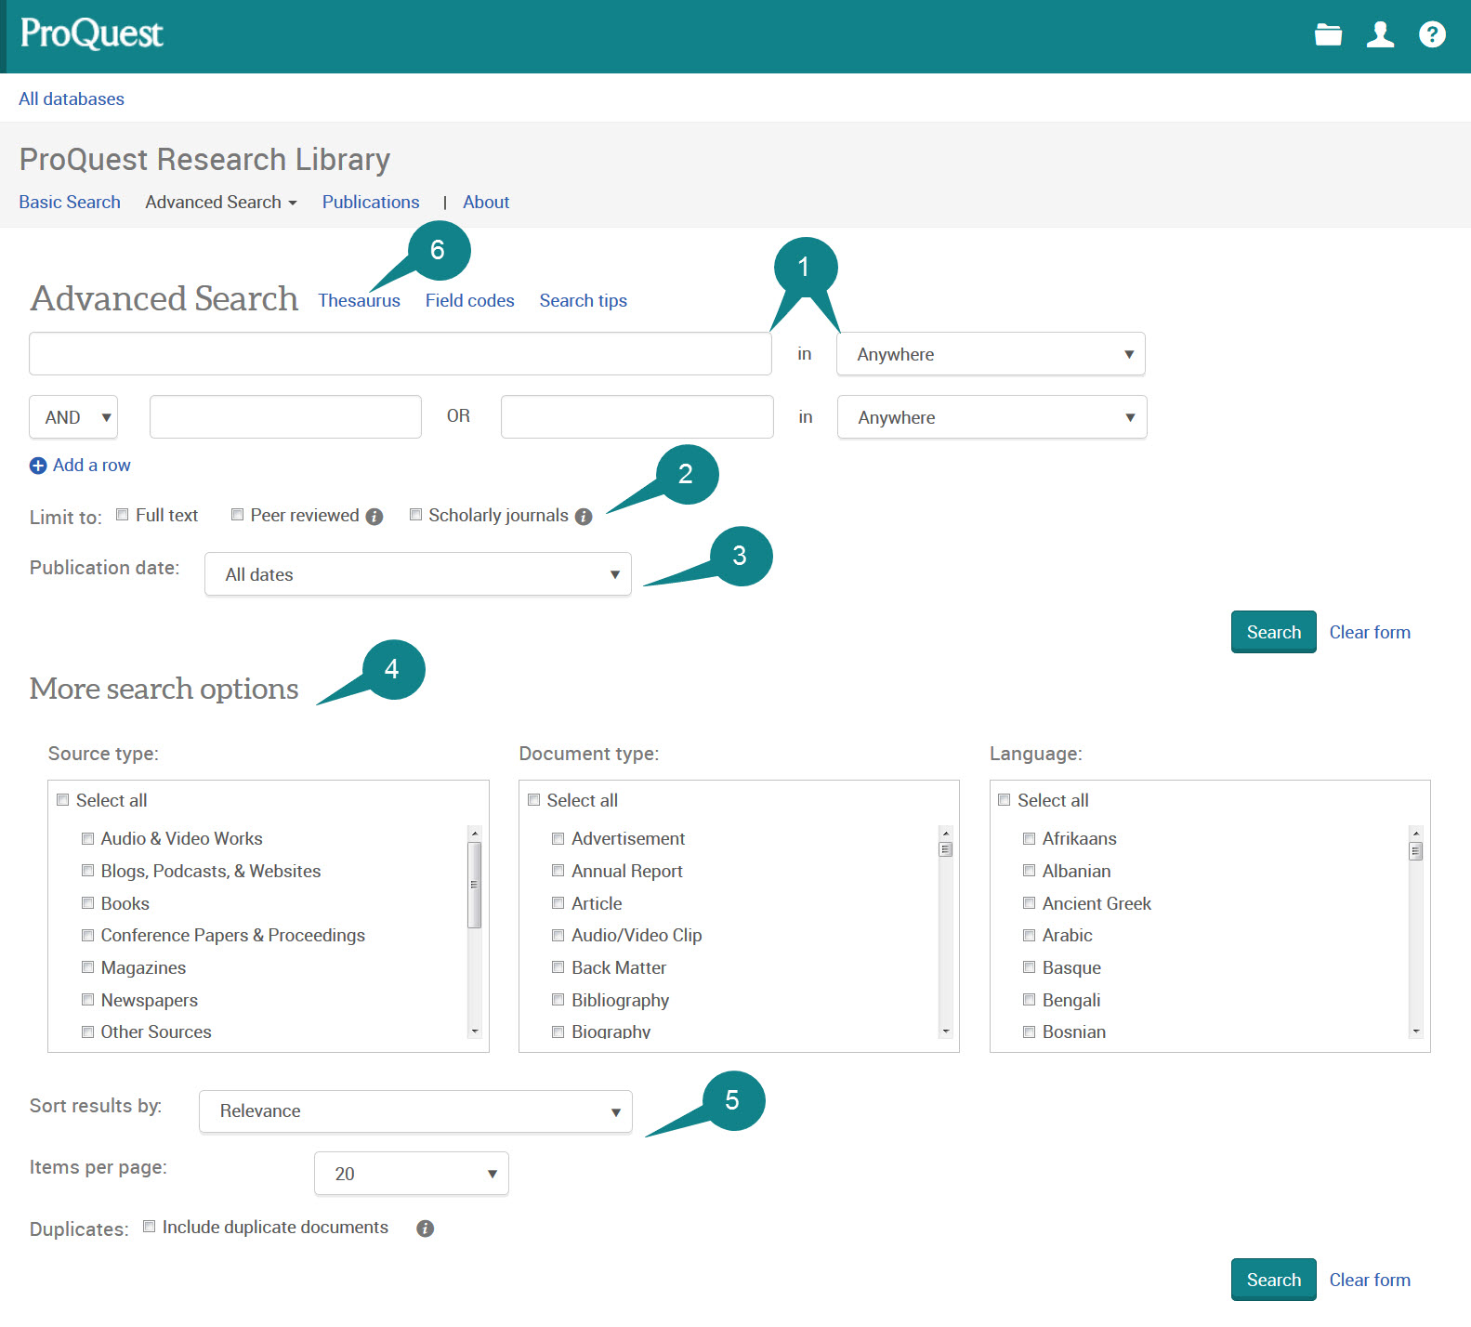The height and width of the screenshot is (1327, 1471).
Task: Check Blogs, Podcasts, & Websites source
Action: click(x=87, y=871)
